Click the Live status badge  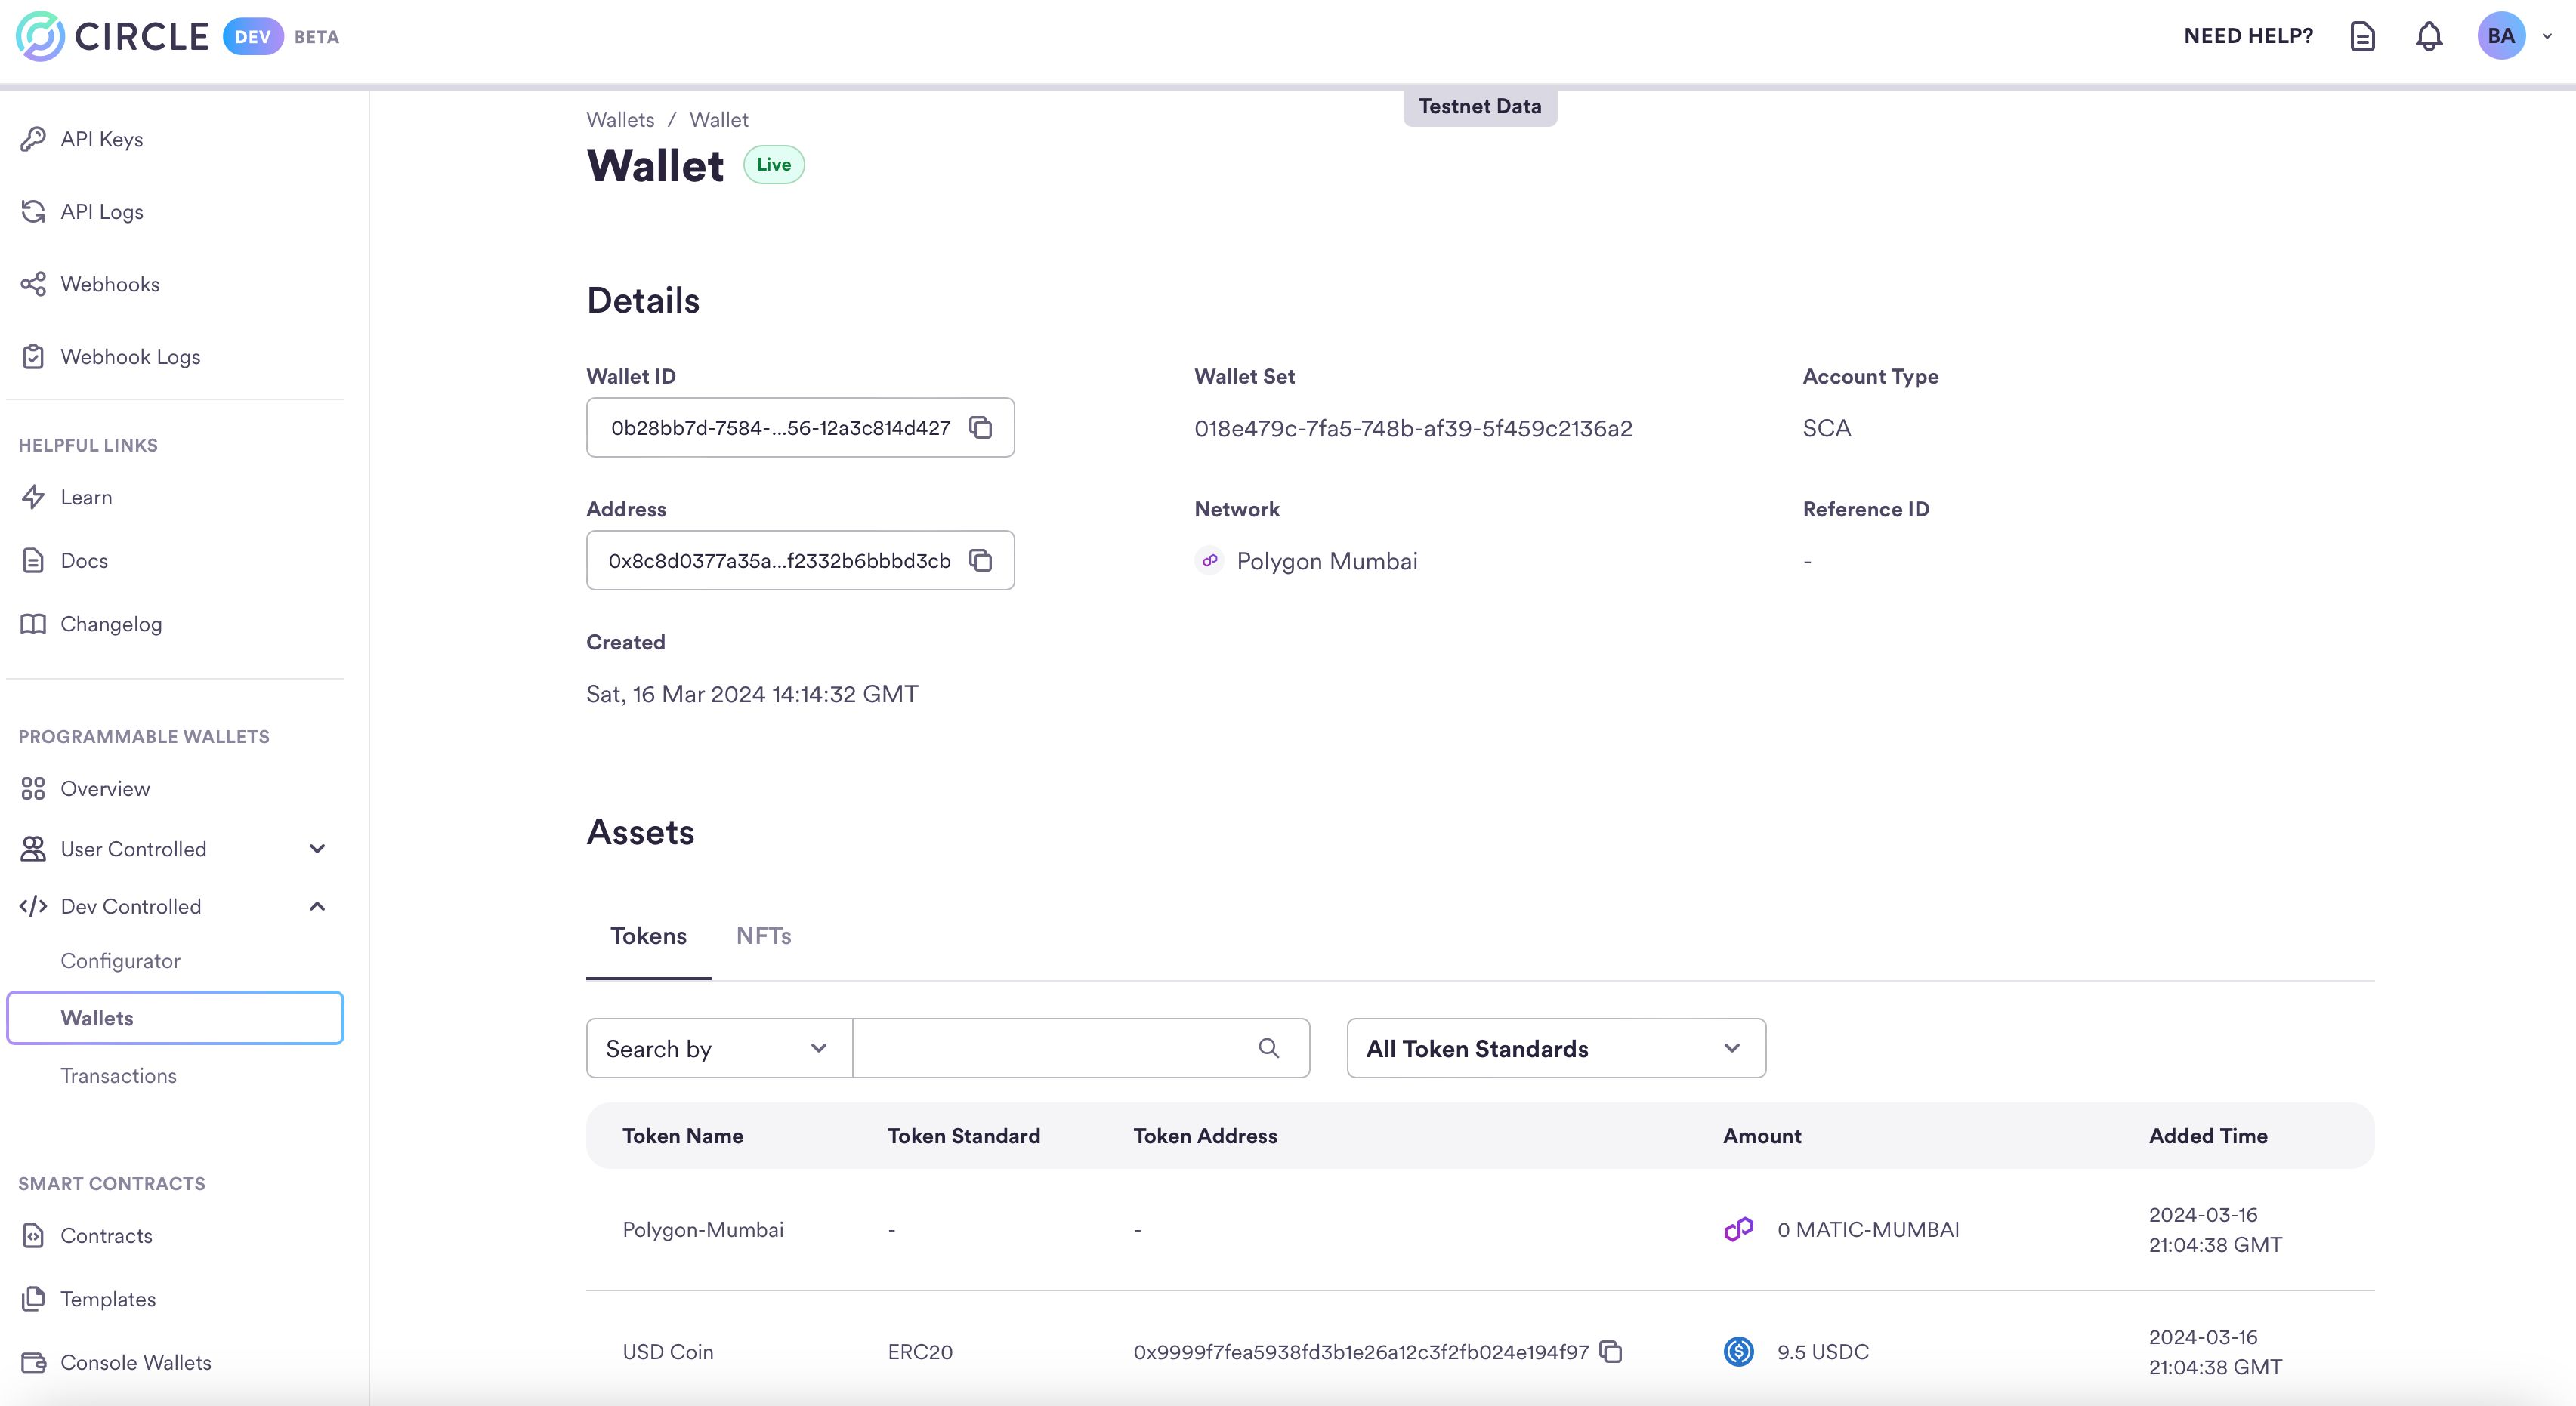774,165
